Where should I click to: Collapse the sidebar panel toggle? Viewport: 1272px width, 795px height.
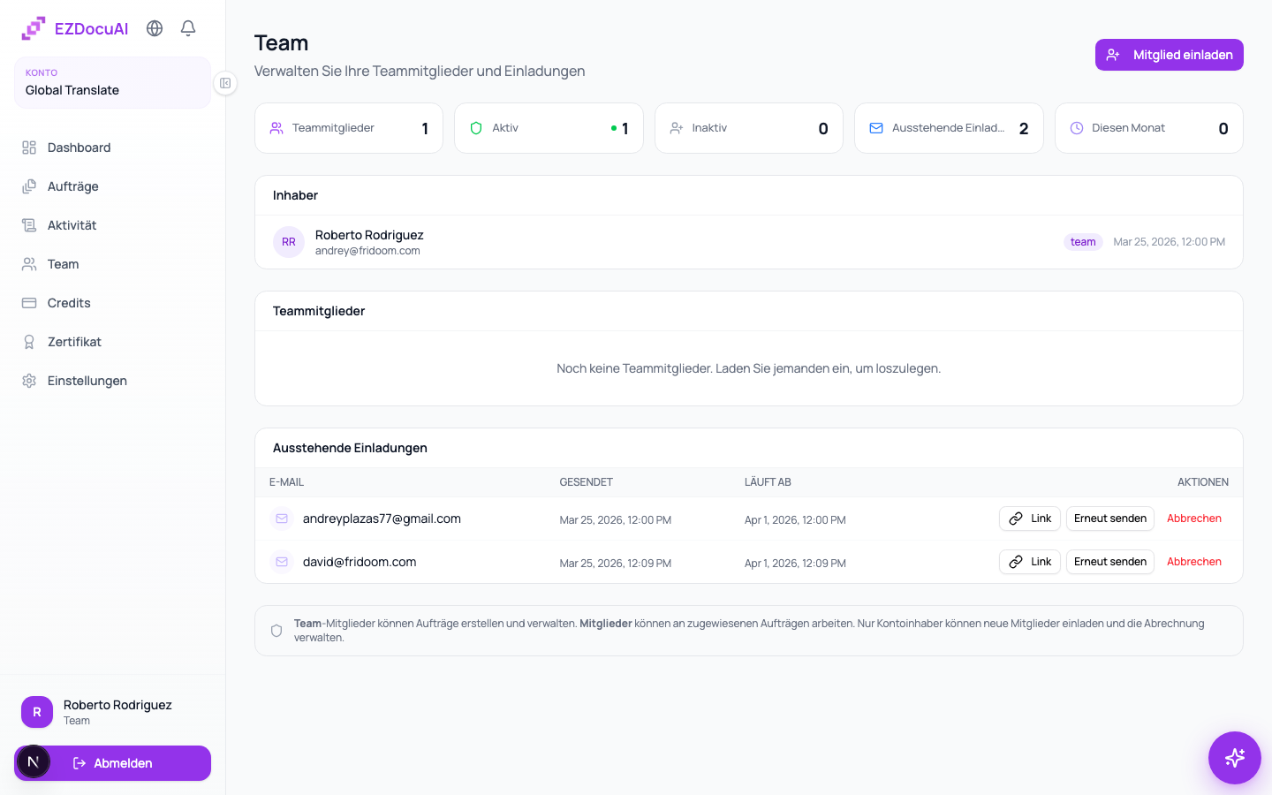(225, 83)
